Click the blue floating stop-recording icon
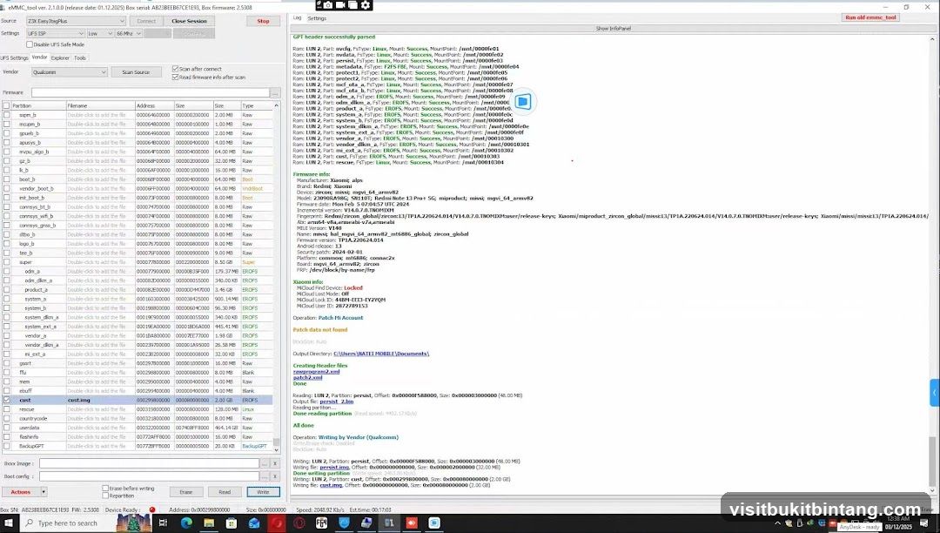The width and height of the screenshot is (940, 533). coord(523,101)
